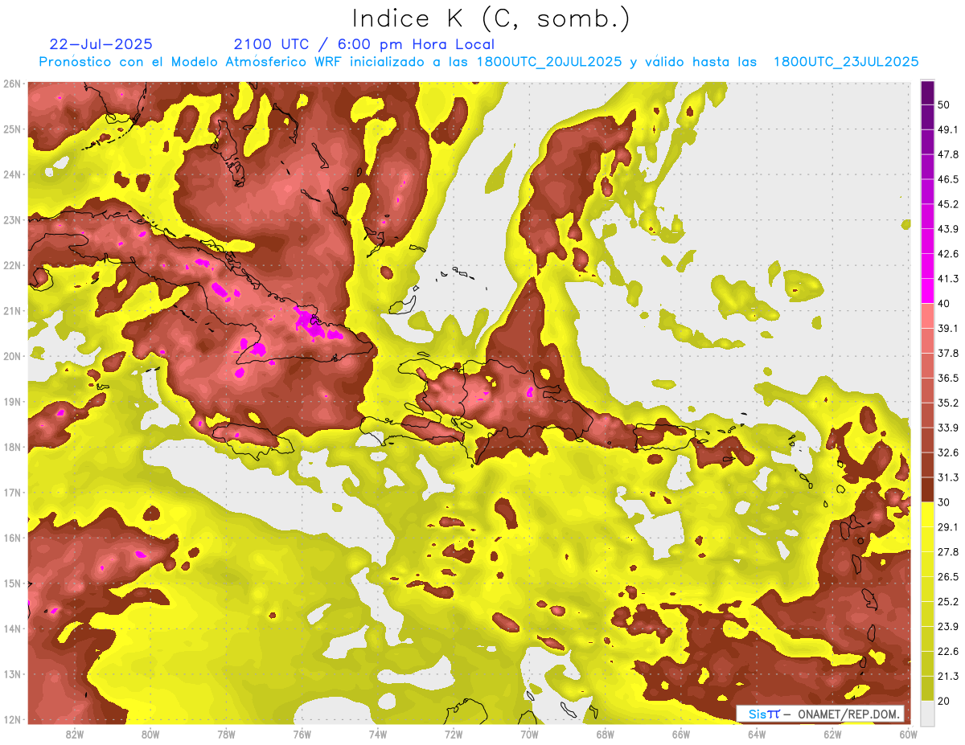
Task: Click the latitude label '25N'
Action: click(x=12, y=129)
